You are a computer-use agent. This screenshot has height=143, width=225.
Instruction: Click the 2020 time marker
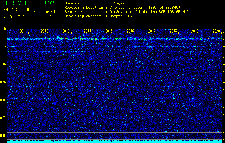click(x=216, y=31)
